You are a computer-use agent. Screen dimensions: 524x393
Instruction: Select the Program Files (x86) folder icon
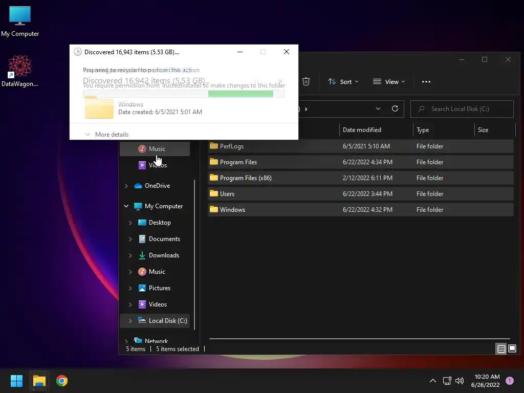click(214, 178)
